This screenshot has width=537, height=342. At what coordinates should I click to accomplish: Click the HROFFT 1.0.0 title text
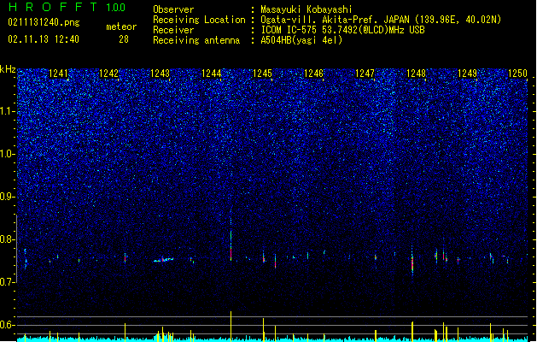point(67,7)
